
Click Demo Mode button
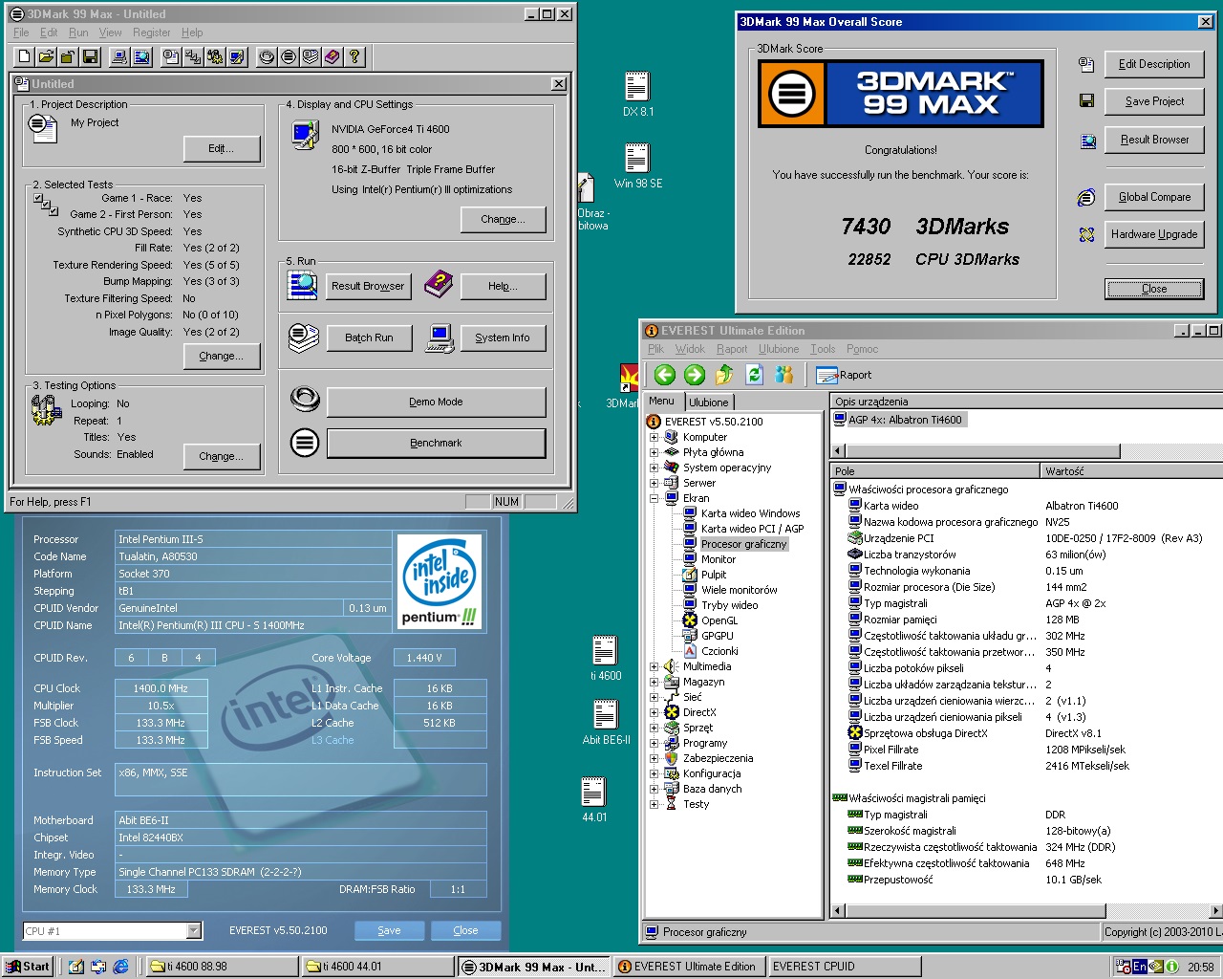pyautogui.click(x=436, y=402)
